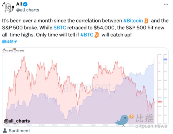Click the orange Bitcoin coin on watermark

[x=131, y=116]
